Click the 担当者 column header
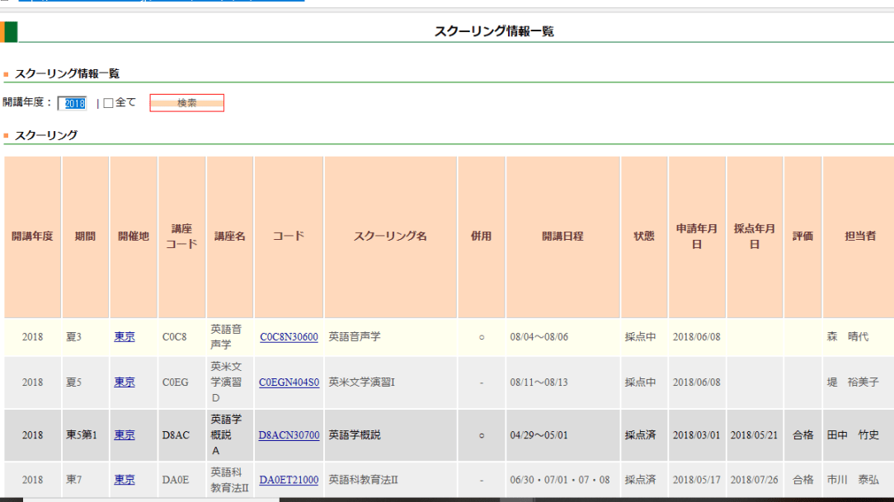Image resolution: width=894 pixels, height=502 pixels. click(858, 237)
